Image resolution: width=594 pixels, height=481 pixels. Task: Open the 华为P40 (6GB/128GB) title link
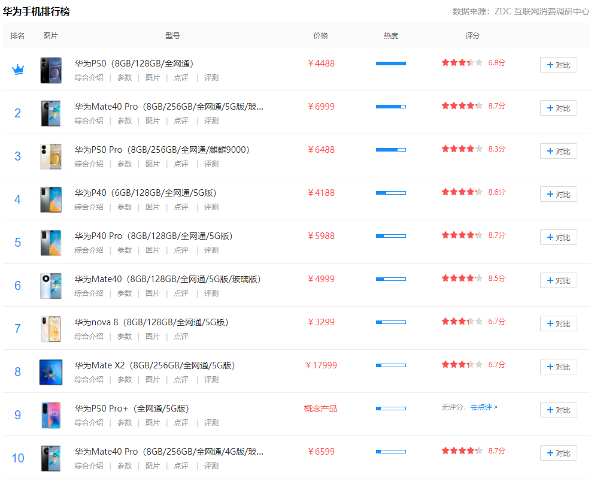tap(145, 193)
